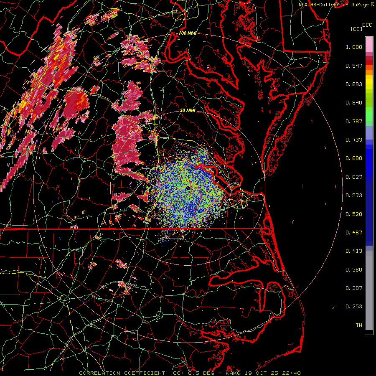
Task: Click the black radar site marker at map center
Action: (188, 188)
